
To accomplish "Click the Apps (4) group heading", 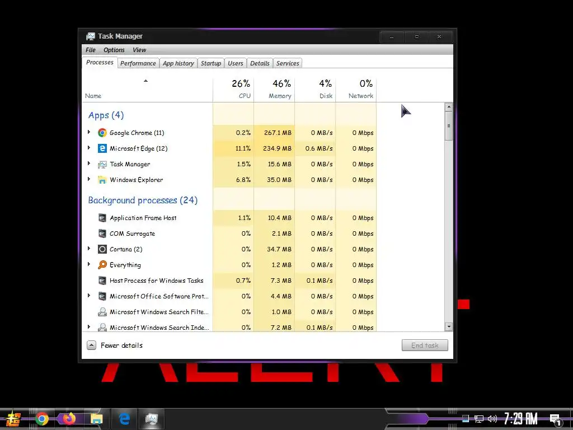I will point(106,115).
